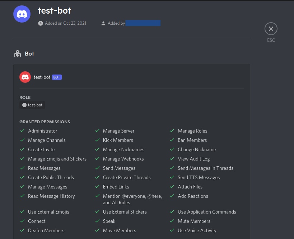Screen dimensions: 294x239
Task: Click the checkmark beside Create Private Threads
Action: (97, 177)
